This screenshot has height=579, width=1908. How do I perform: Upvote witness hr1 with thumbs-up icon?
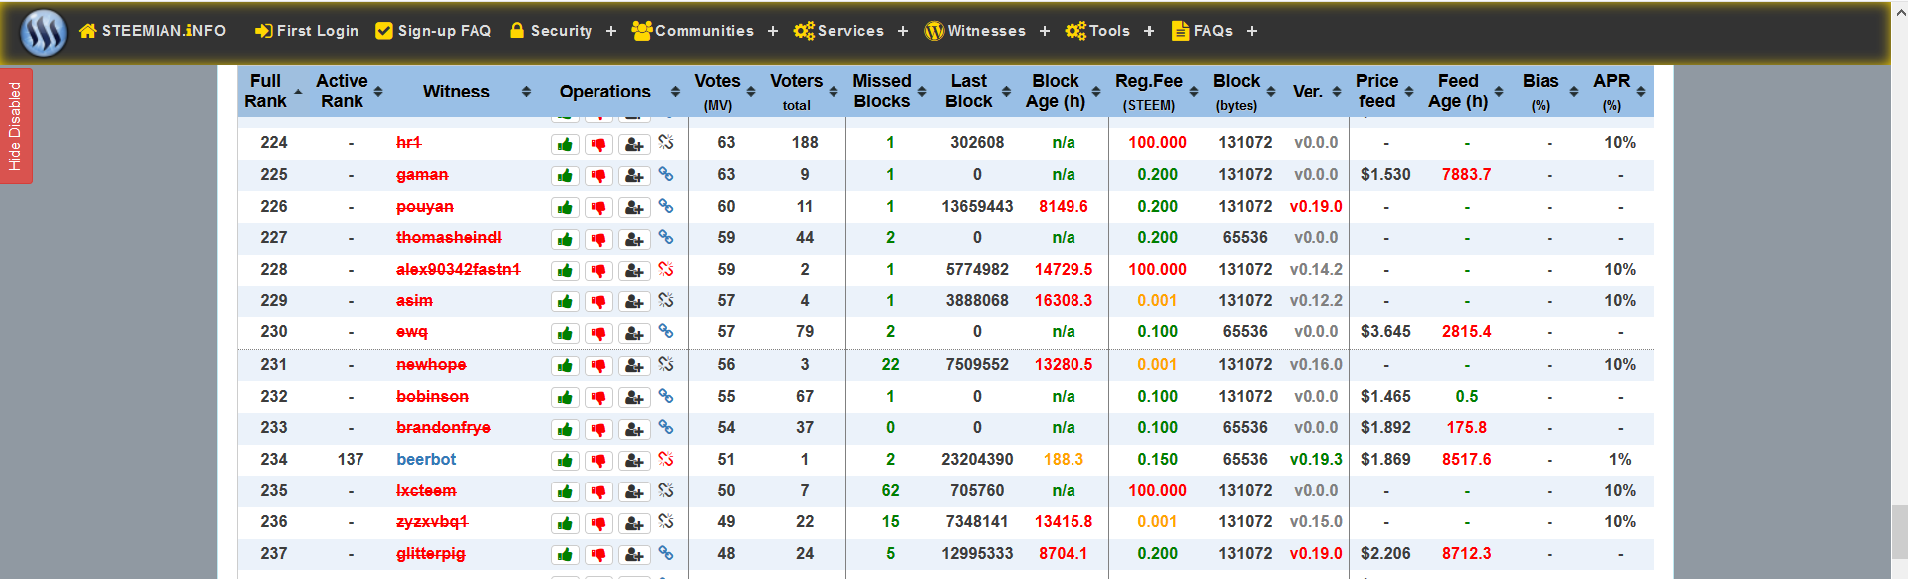click(565, 144)
